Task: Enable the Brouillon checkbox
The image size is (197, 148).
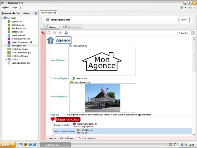Action: [x=178, y=33]
